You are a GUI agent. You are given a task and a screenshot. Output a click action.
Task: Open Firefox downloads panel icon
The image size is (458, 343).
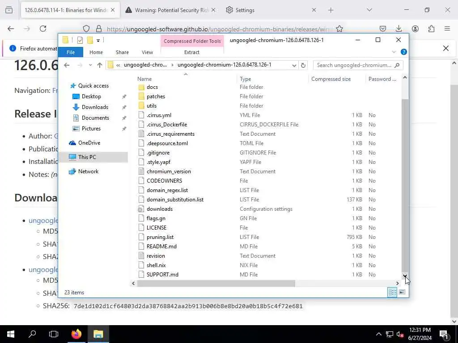pyautogui.click(x=399, y=29)
